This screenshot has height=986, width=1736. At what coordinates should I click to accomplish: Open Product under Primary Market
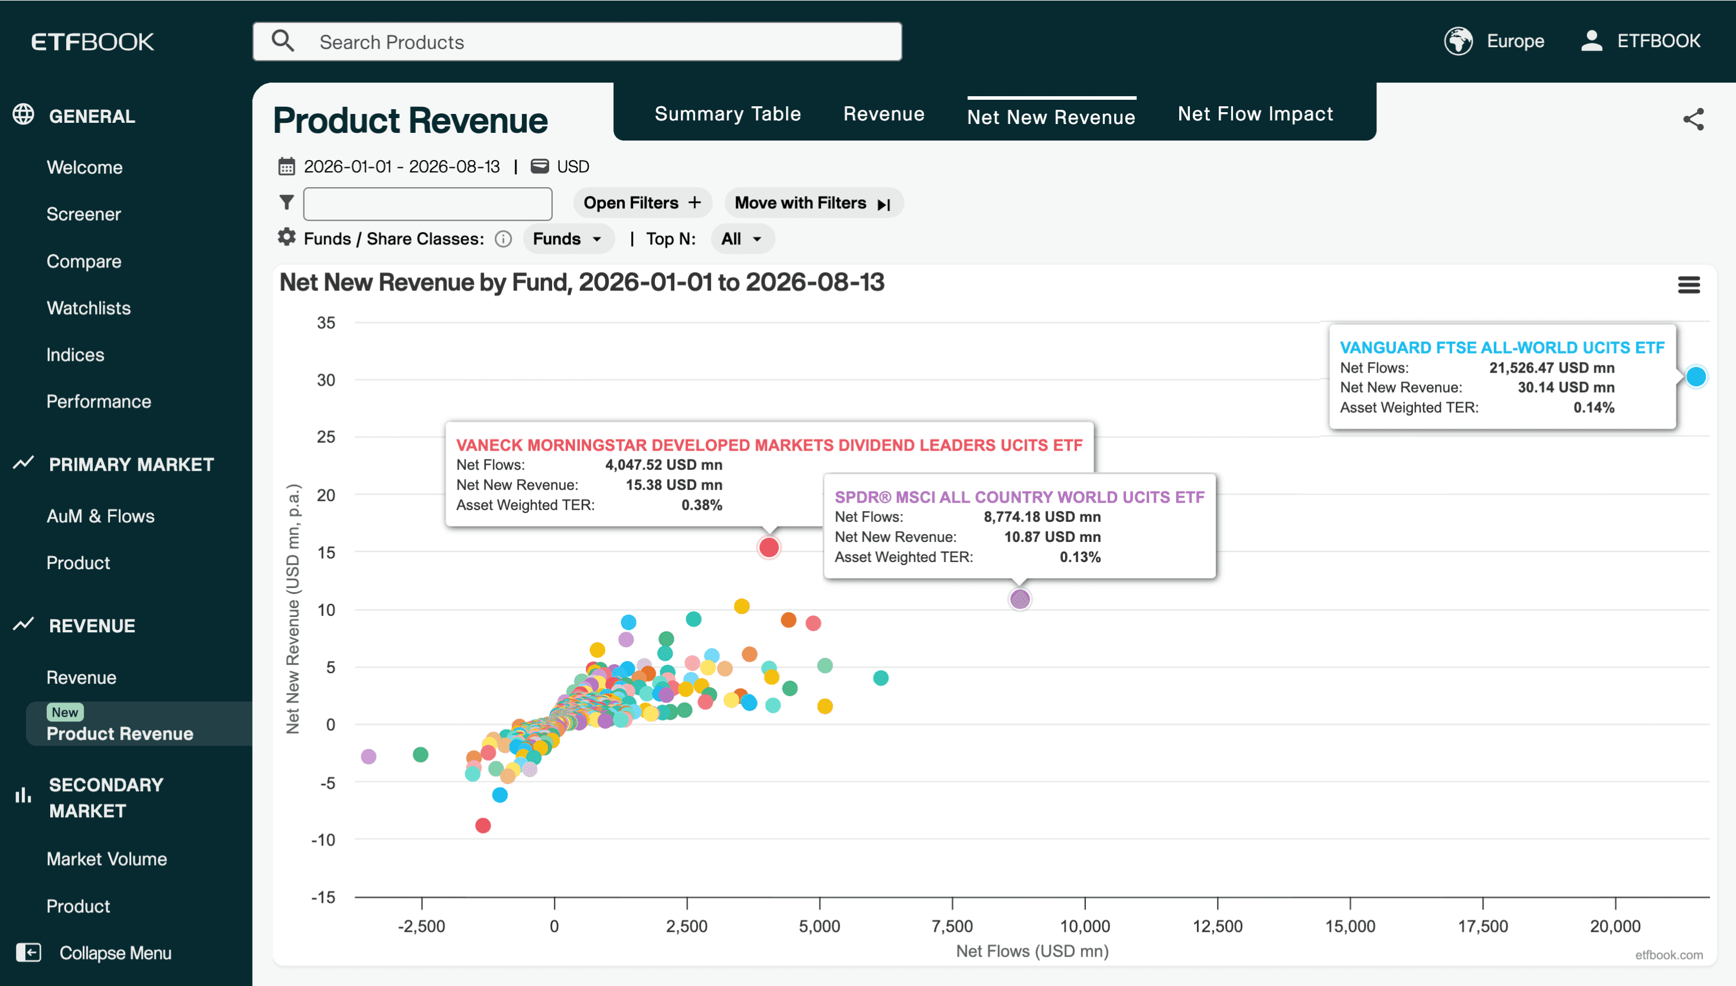[x=78, y=563]
